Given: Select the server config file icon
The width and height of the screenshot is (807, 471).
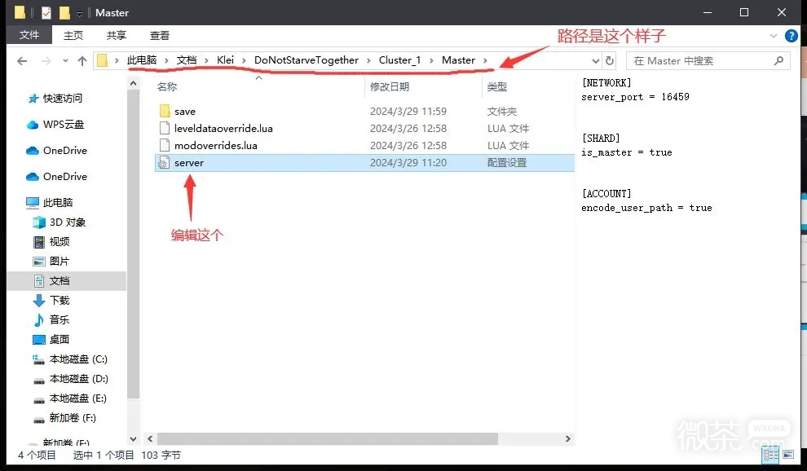Looking at the screenshot, I should (x=164, y=163).
